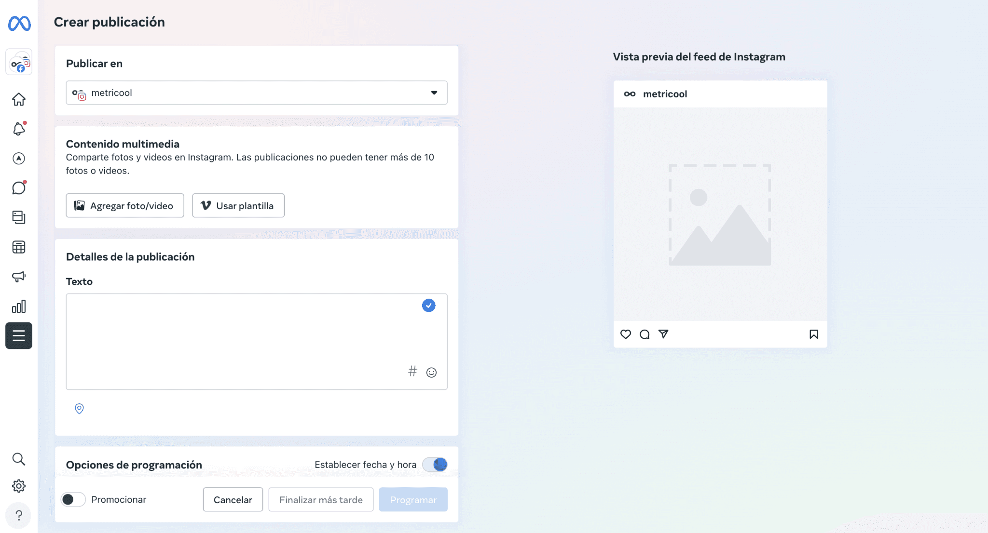Open the metricool account dropdown
This screenshot has width=988, height=533.
pyautogui.click(x=256, y=93)
